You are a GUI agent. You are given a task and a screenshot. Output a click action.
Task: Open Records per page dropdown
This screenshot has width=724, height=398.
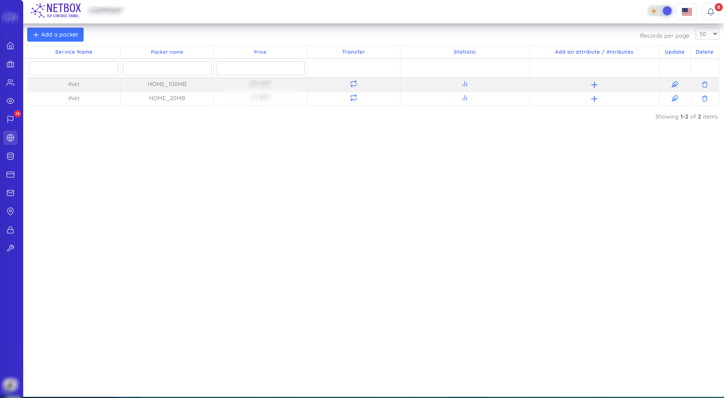[707, 34]
